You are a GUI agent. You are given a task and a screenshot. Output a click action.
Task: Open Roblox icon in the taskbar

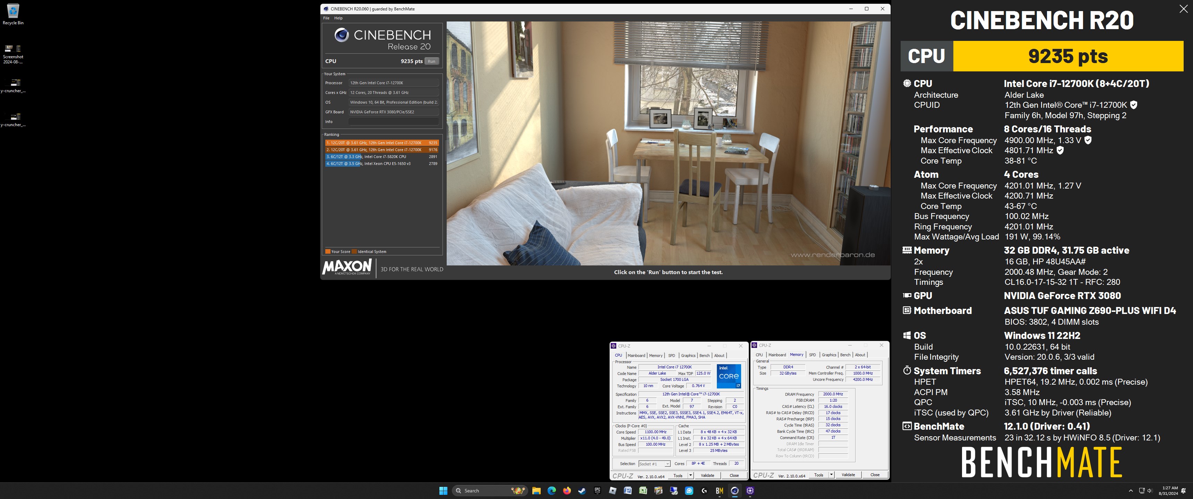[x=613, y=491]
